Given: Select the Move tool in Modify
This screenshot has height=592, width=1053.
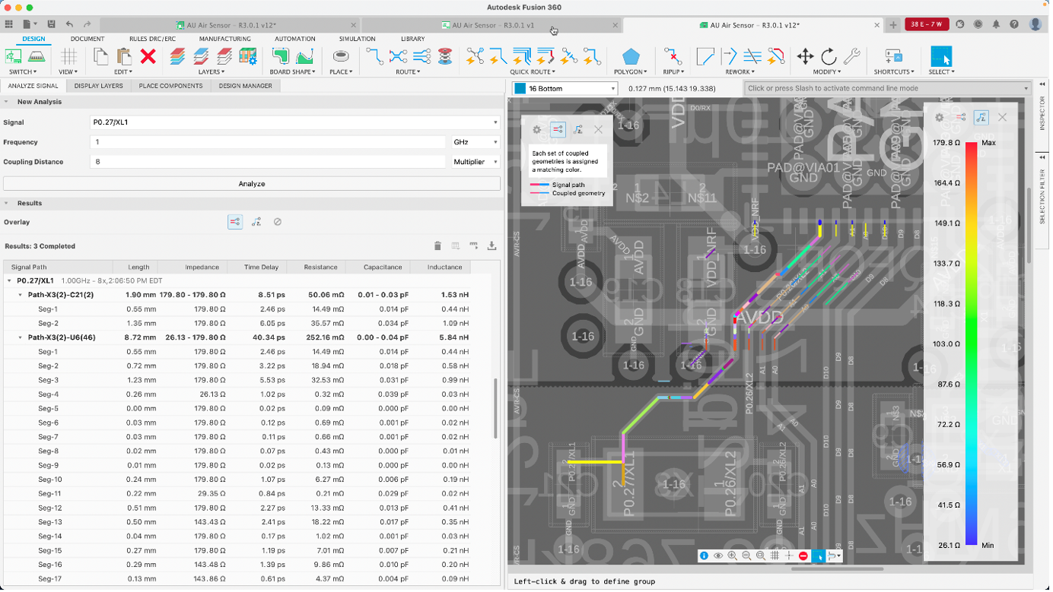Looking at the screenshot, I should tap(805, 56).
